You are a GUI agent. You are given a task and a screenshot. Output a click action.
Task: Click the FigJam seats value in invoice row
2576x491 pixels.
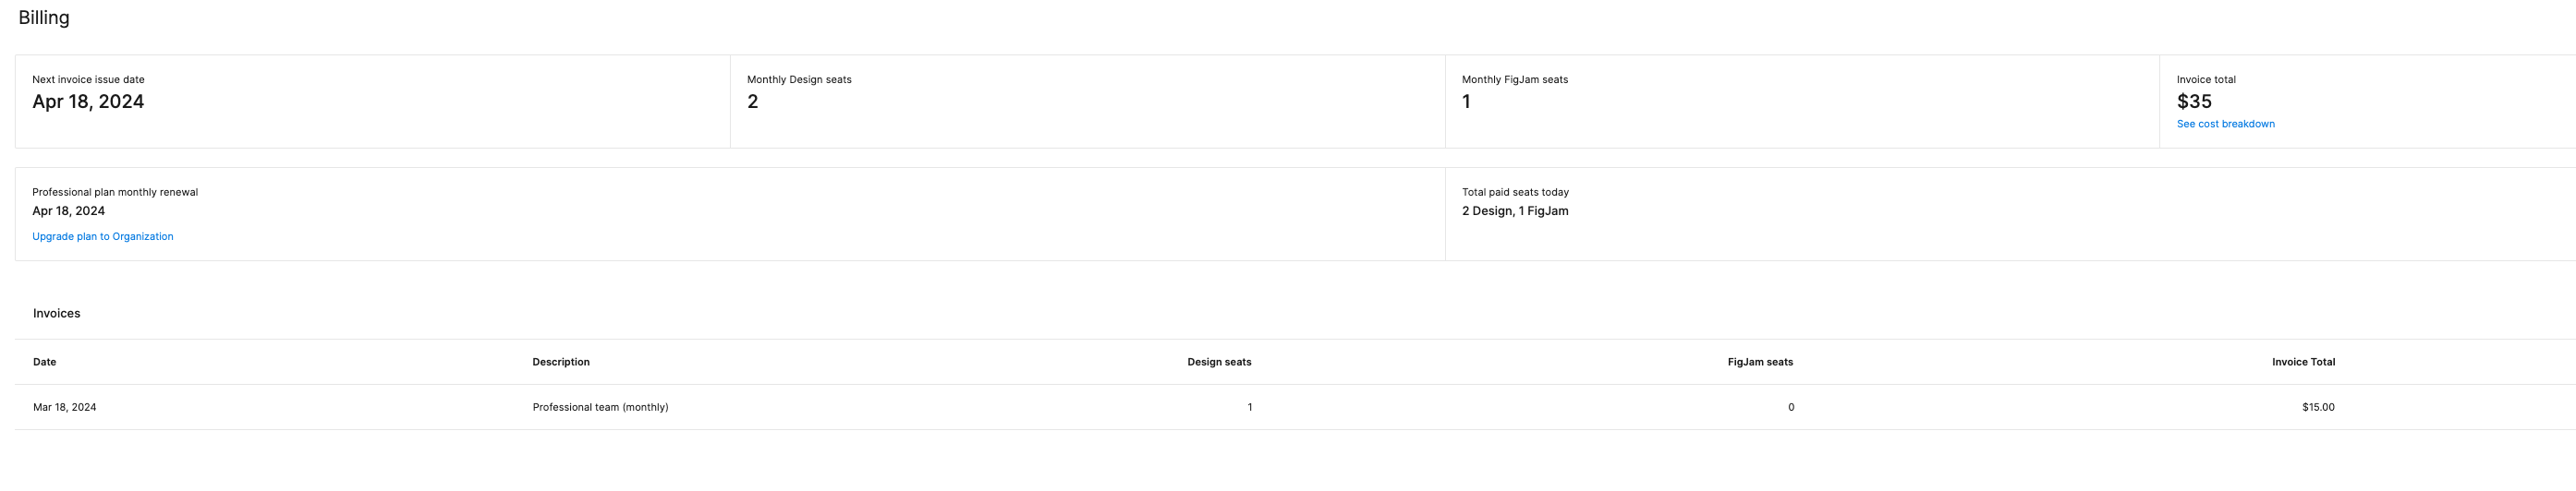tap(1790, 407)
